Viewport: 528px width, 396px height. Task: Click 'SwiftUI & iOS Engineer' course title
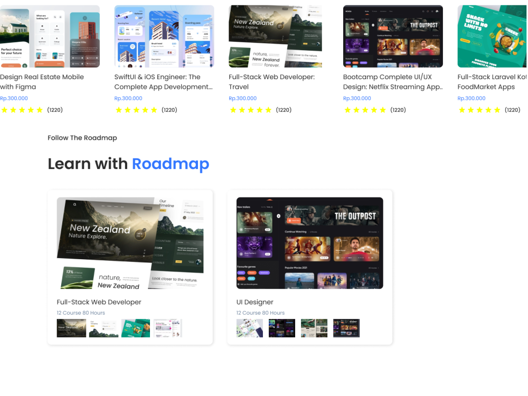(163, 82)
